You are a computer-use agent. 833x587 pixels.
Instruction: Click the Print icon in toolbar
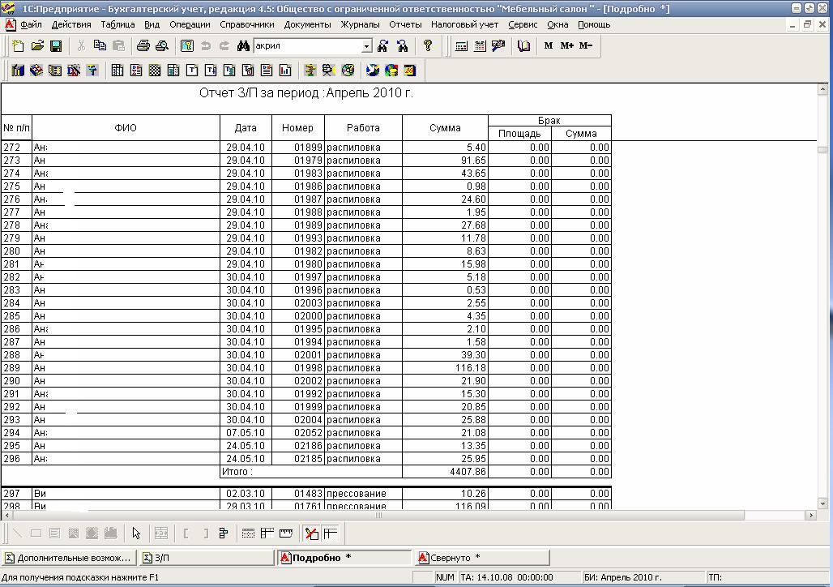(143, 46)
